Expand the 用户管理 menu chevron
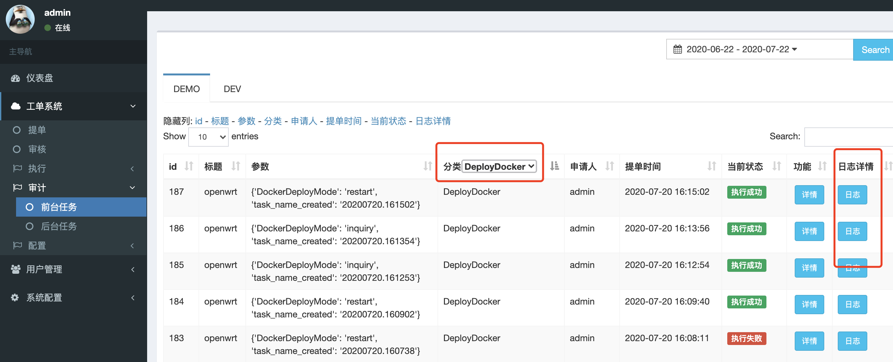This screenshot has width=893, height=362. pos(133,269)
